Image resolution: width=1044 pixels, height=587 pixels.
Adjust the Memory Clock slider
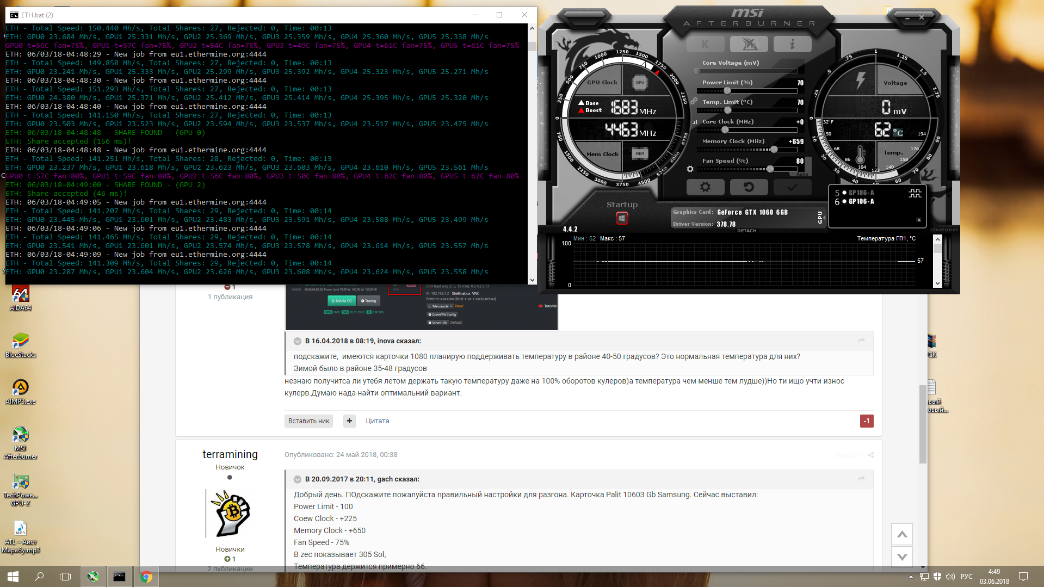coord(774,150)
